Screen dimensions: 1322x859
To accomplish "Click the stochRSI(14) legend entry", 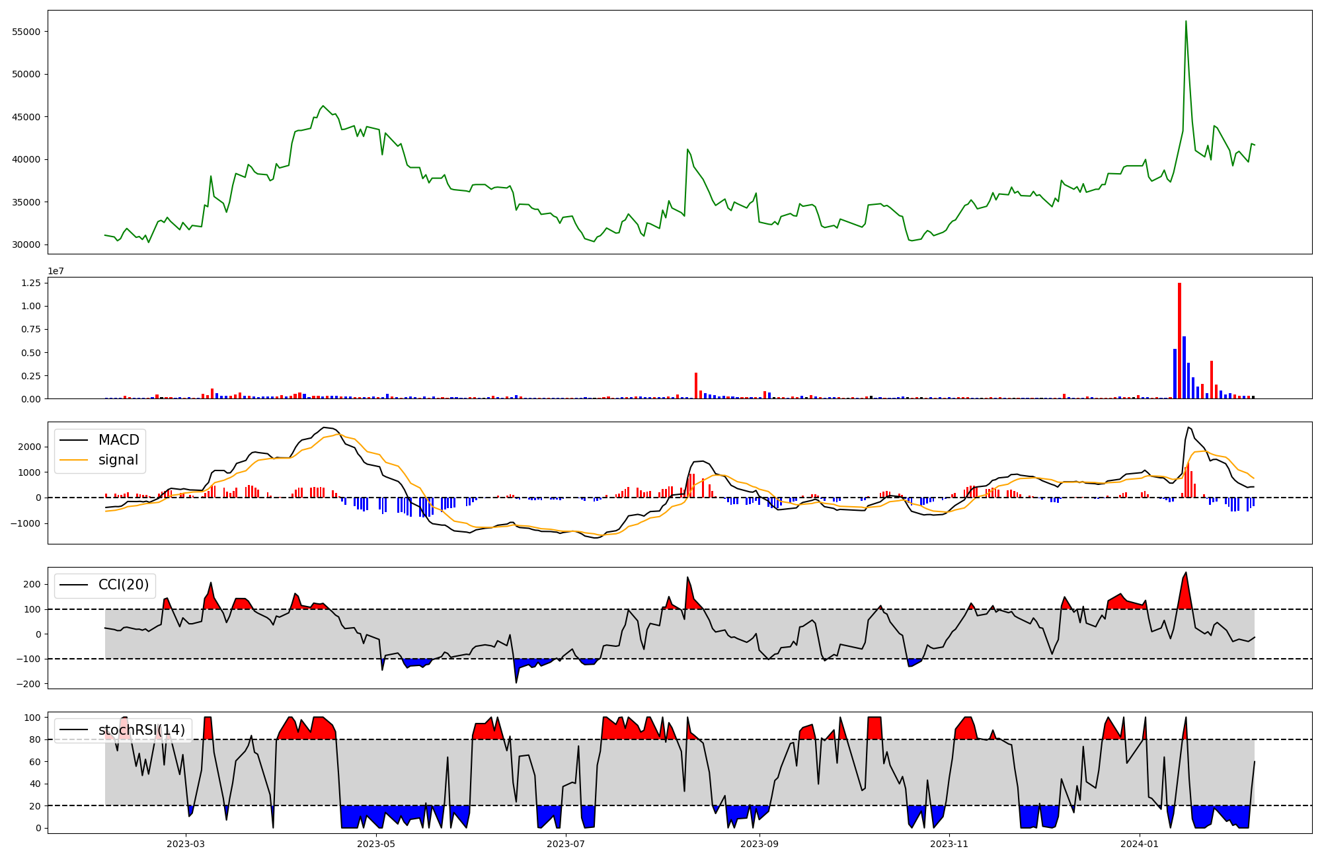I will pos(141,730).
